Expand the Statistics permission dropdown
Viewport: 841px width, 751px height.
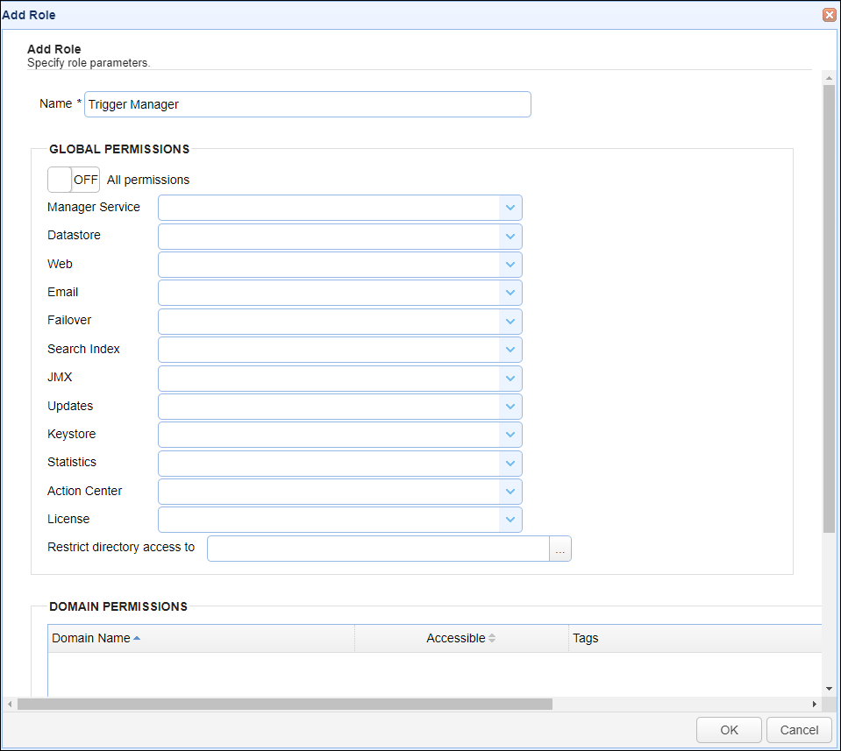click(510, 463)
